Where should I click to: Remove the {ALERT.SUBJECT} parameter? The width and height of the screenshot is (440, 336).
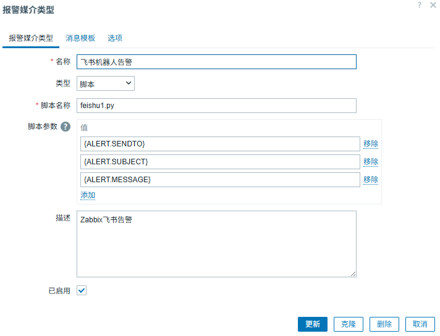371,162
